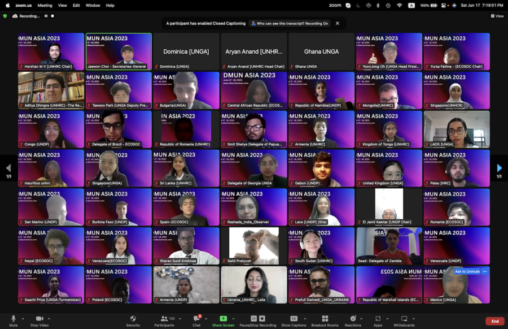This screenshot has height=329, width=508.
Task: Open Breakout Rooms
Action: pos(325,319)
